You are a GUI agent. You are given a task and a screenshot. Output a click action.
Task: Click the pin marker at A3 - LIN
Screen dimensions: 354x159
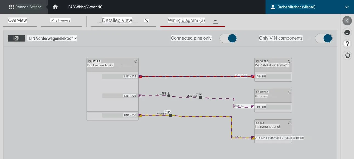[x=253, y=107]
